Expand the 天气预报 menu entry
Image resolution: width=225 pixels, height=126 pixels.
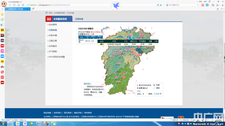click(x=53, y=51)
